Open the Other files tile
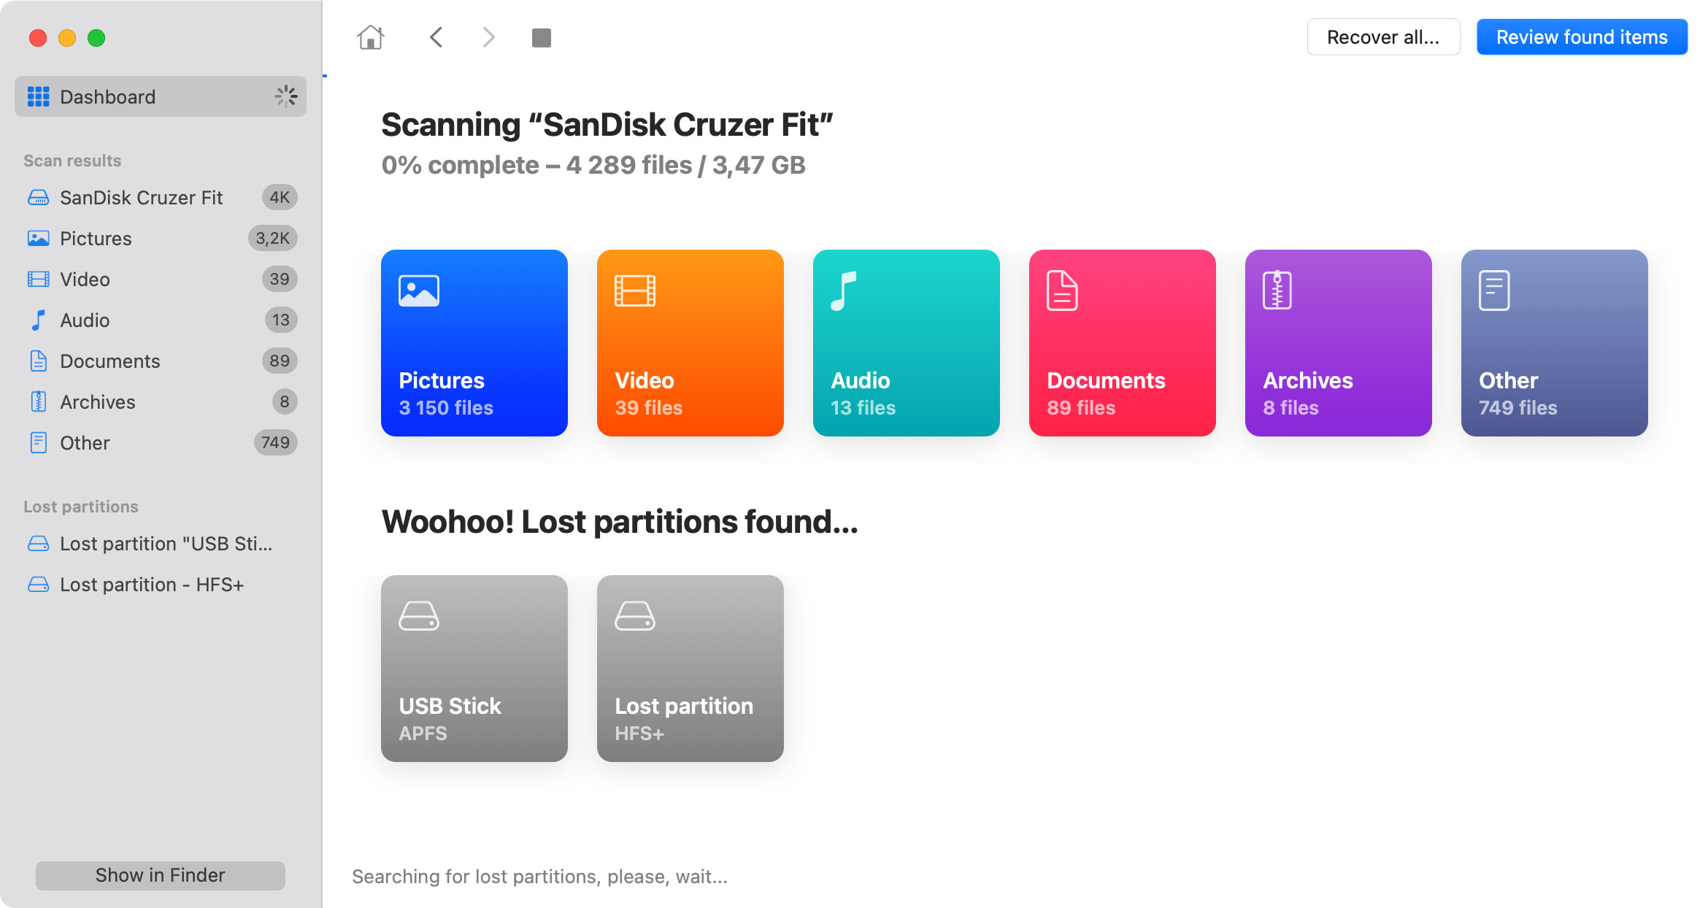 click(x=1555, y=343)
